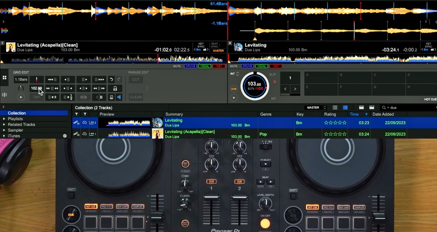The image size is (437, 232).
Task: Toggle red INST stem on deck 2
Action: (275, 66)
